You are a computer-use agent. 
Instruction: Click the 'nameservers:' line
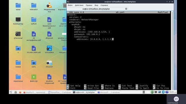(81, 37)
